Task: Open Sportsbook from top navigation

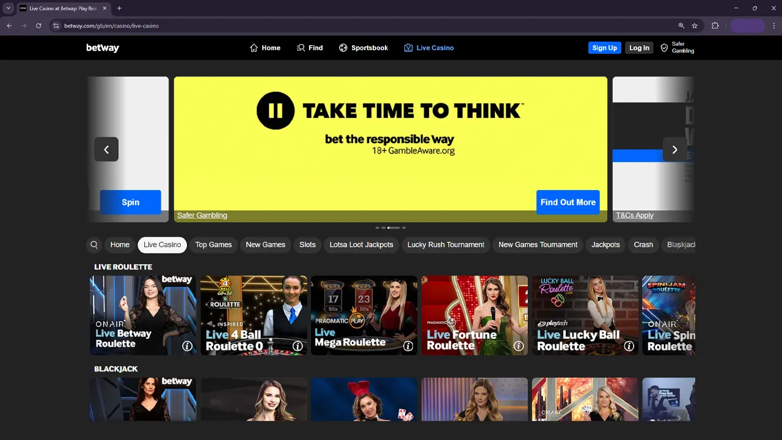Action: [364, 48]
